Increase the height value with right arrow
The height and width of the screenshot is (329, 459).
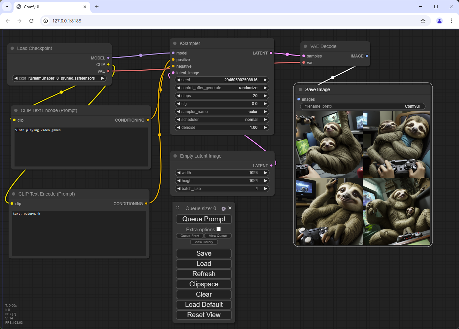(265, 181)
